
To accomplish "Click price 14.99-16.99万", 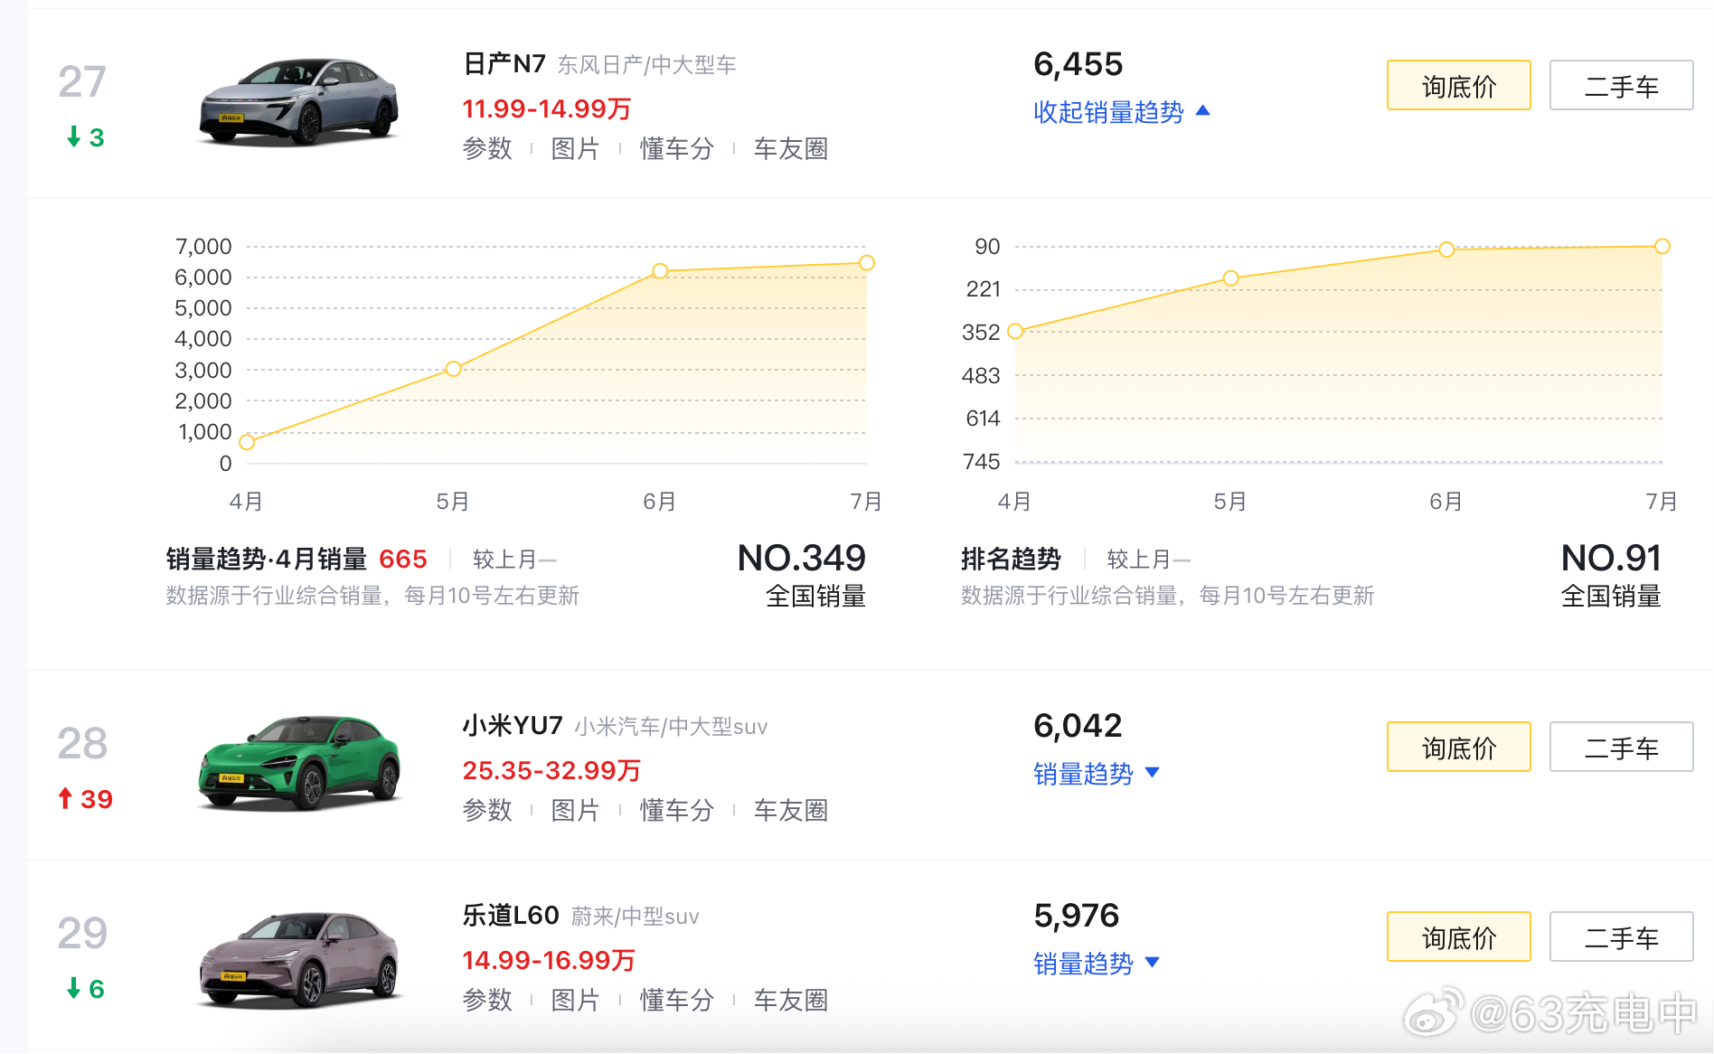I will click(x=549, y=961).
